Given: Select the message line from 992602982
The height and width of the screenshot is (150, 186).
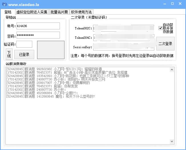Looking at the screenshot, I should 54,69.
